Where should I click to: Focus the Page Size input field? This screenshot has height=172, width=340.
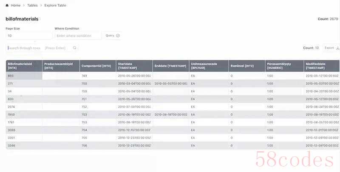pyautogui.click(x=28, y=36)
